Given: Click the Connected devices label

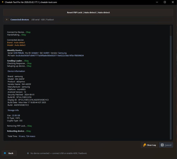Looking at the screenshot, I should pos(20,20).
